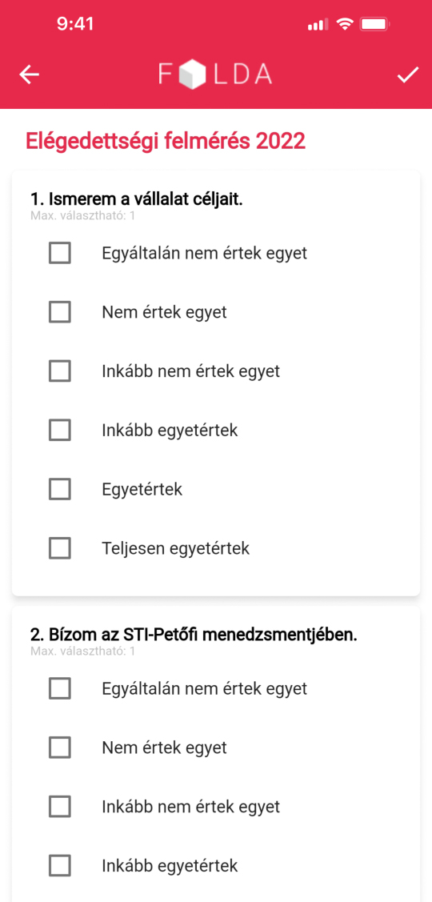Submit survey with the checkmark icon

tap(407, 74)
